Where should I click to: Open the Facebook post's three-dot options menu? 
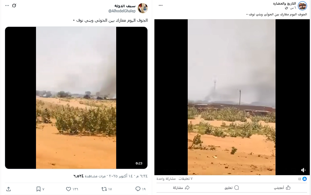(161, 5)
